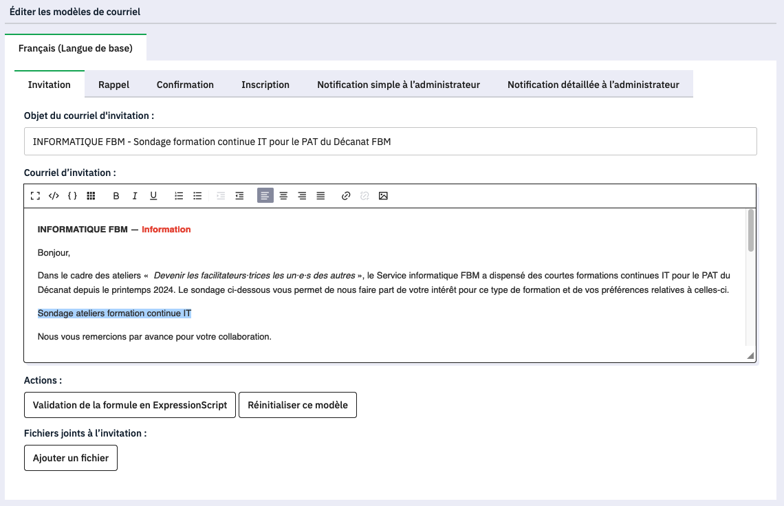Select Notification simple à l'administrateur tab
784x506 pixels.
coord(398,85)
